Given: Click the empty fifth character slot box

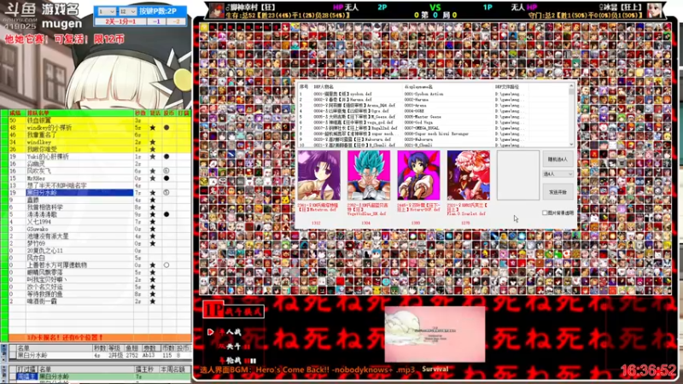Looking at the screenshot, I should [x=518, y=176].
